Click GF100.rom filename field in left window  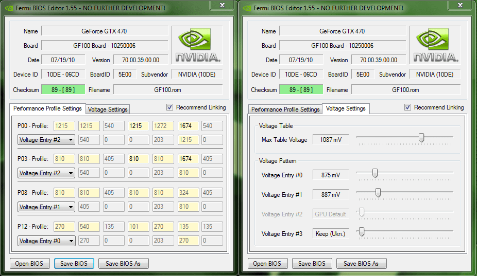click(168, 89)
